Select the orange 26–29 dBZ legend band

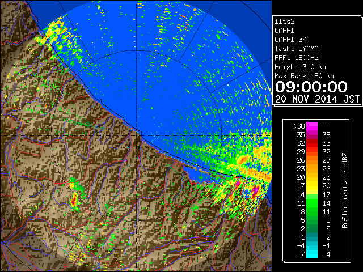(x=312, y=160)
